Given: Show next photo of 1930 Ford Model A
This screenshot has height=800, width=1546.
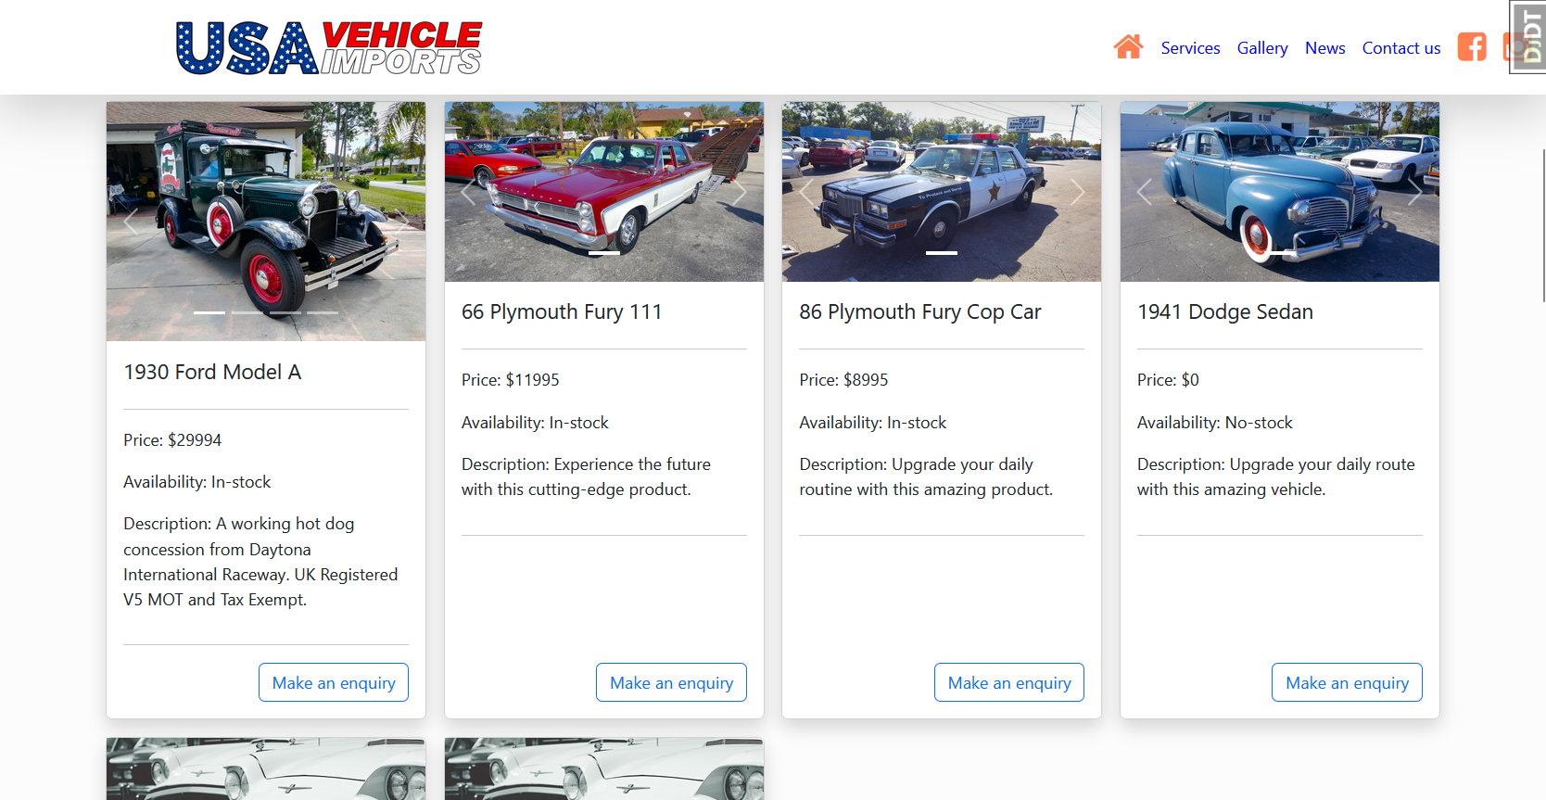Looking at the screenshot, I should coord(401,222).
